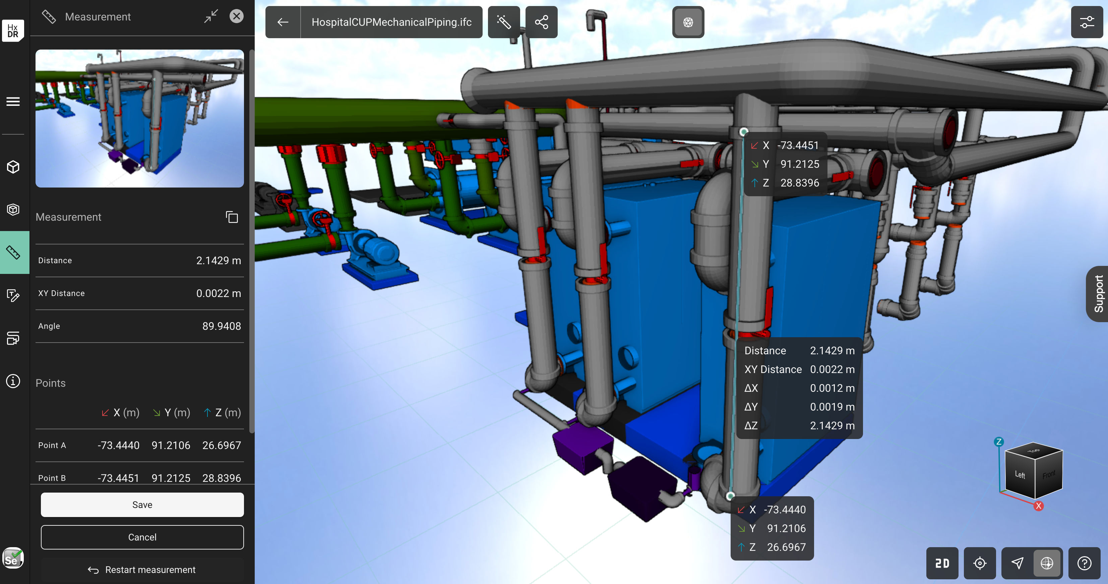
Task: Collapse the Measurement panel with the shrink arrows
Action: coord(211,16)
